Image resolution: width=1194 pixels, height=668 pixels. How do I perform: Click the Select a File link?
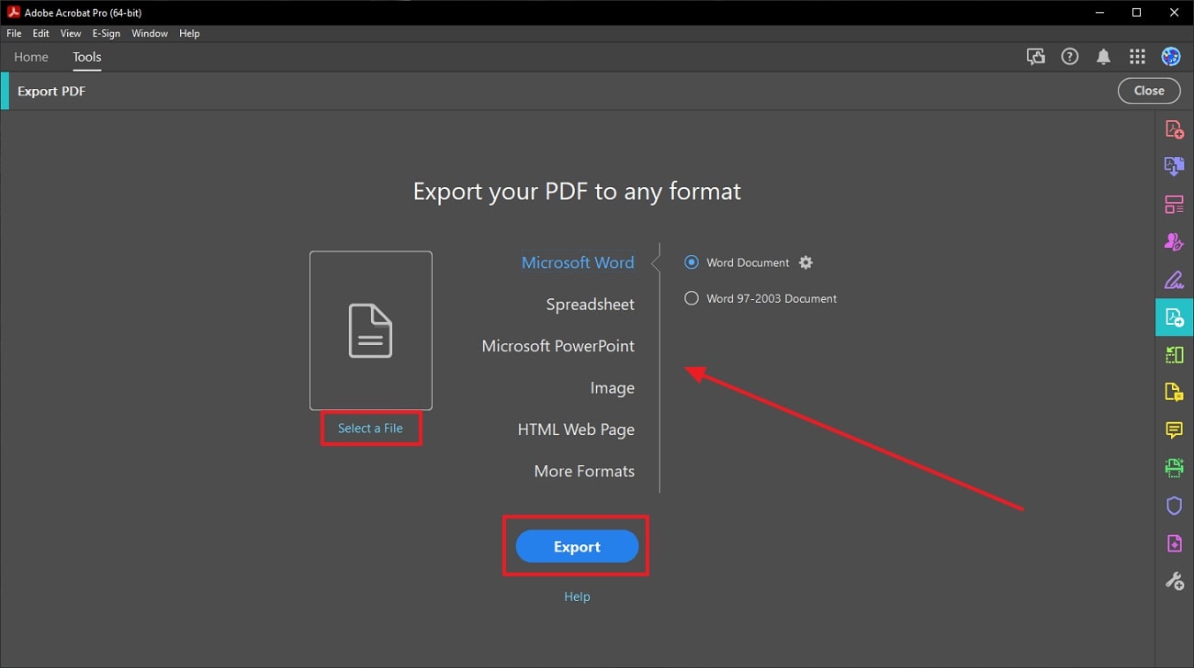coord(370,429)
